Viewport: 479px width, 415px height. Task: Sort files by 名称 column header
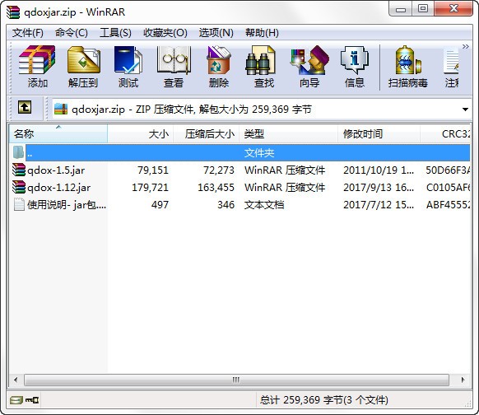[x=58, y=133]
